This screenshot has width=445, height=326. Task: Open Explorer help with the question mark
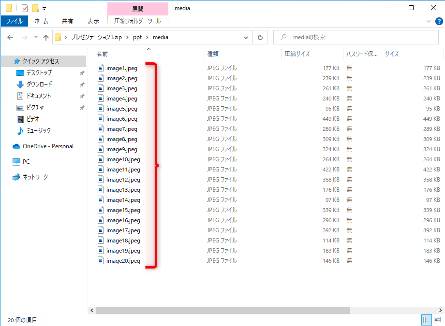[438, 21]
